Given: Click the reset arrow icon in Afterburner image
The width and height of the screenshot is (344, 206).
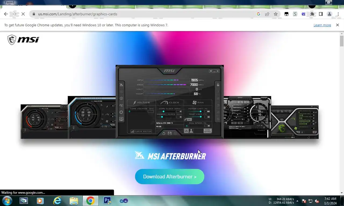Looking at the screenshot, I should point(164,133).
